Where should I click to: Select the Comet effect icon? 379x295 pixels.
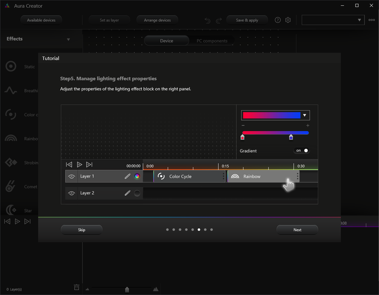pyautogui.click(x=10, y=186)
